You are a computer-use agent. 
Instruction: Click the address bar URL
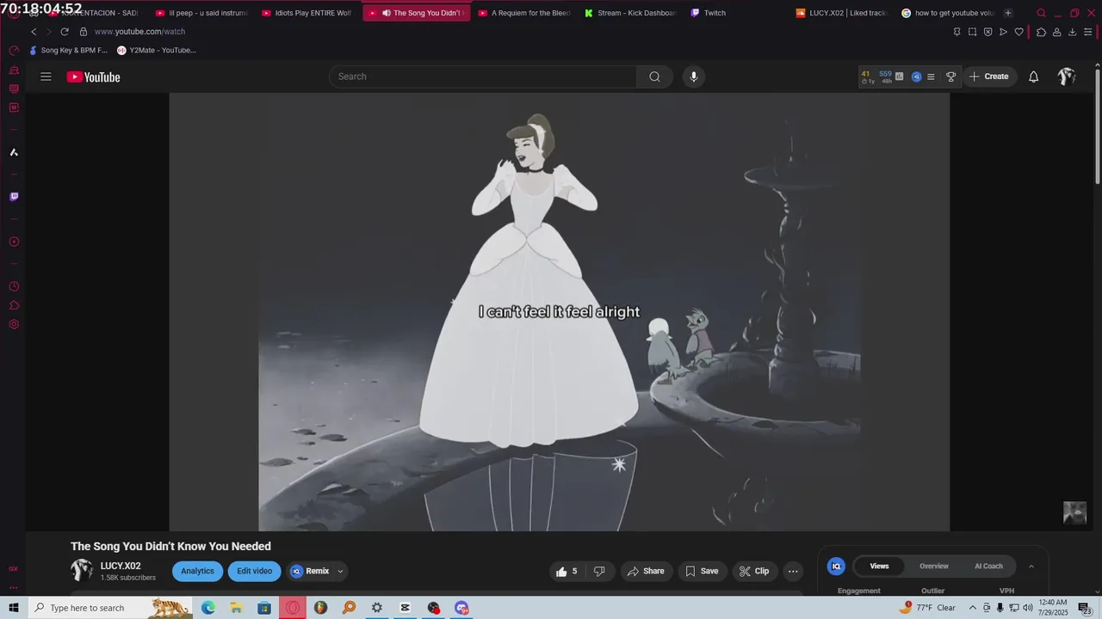click(139, 32)
